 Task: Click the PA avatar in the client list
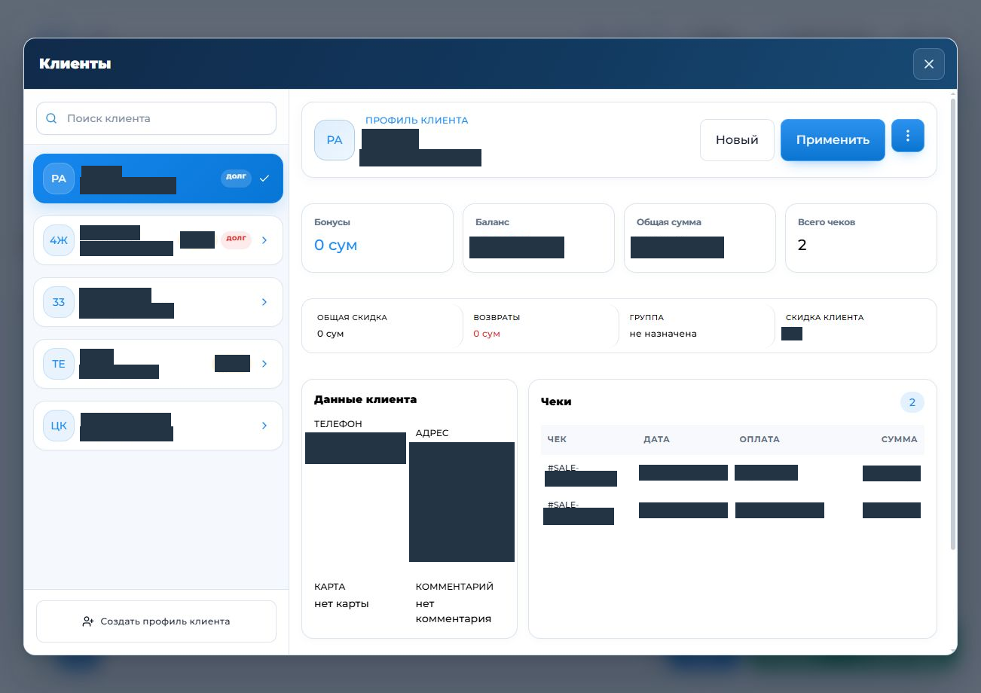point(59,179)
